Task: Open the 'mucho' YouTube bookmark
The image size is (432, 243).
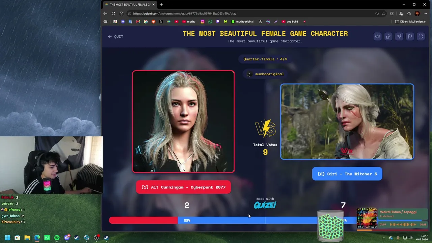Action: pyautogui.click(x=189, y=22)
